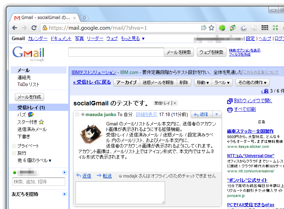Click 旅行 label color box
The image size is (284, 209).
[14, 153]
